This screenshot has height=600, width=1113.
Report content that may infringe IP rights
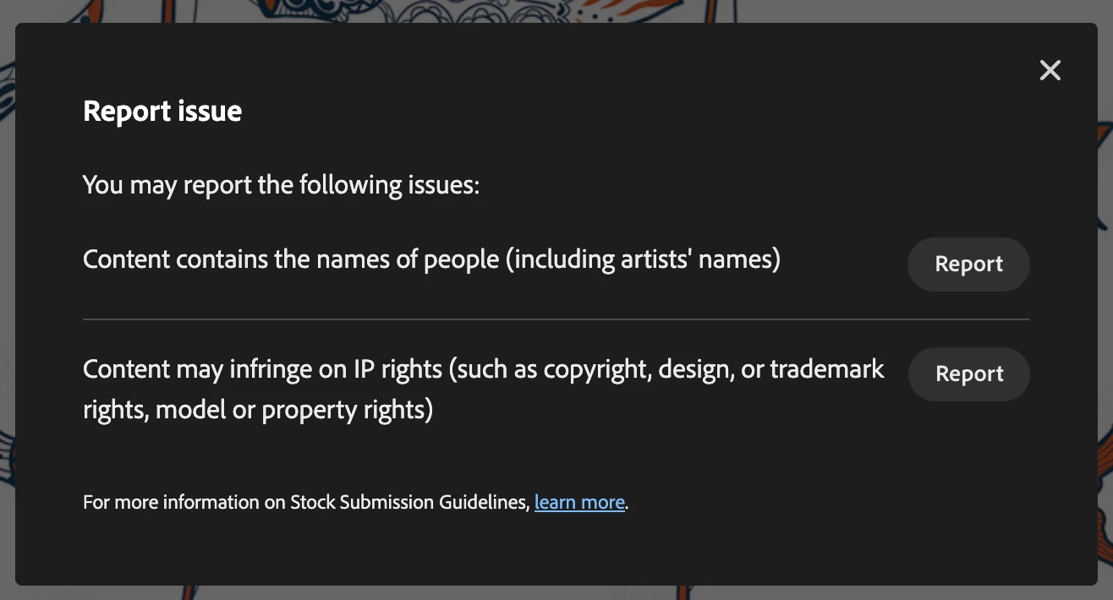pos(968,374)
